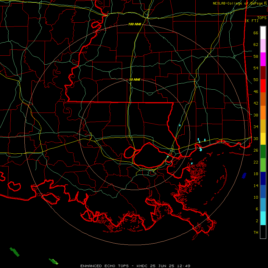Click the "NEXLAB-College of DuPage" credit text
The width and height of the screenshot is (268, 268).
click(x=238, y=3)
